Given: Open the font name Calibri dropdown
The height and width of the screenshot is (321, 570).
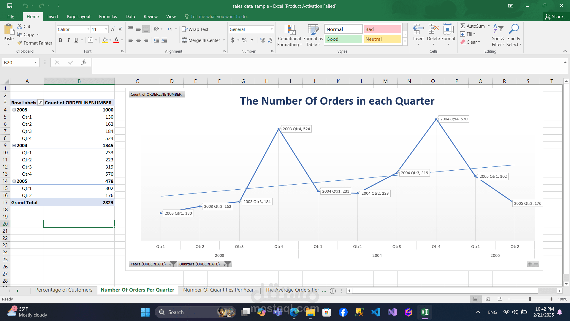Looking at the screenshot, I should click(88, 29).
